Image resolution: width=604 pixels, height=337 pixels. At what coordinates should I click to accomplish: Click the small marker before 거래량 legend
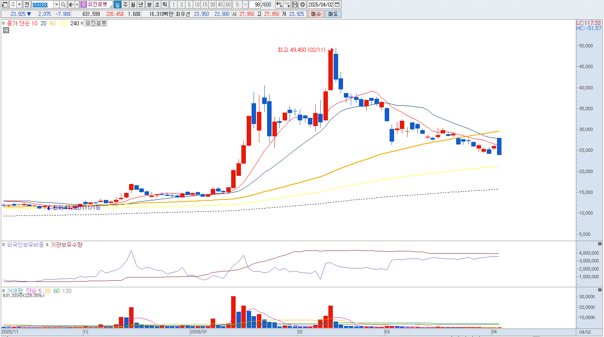click(x=4, y=291)
